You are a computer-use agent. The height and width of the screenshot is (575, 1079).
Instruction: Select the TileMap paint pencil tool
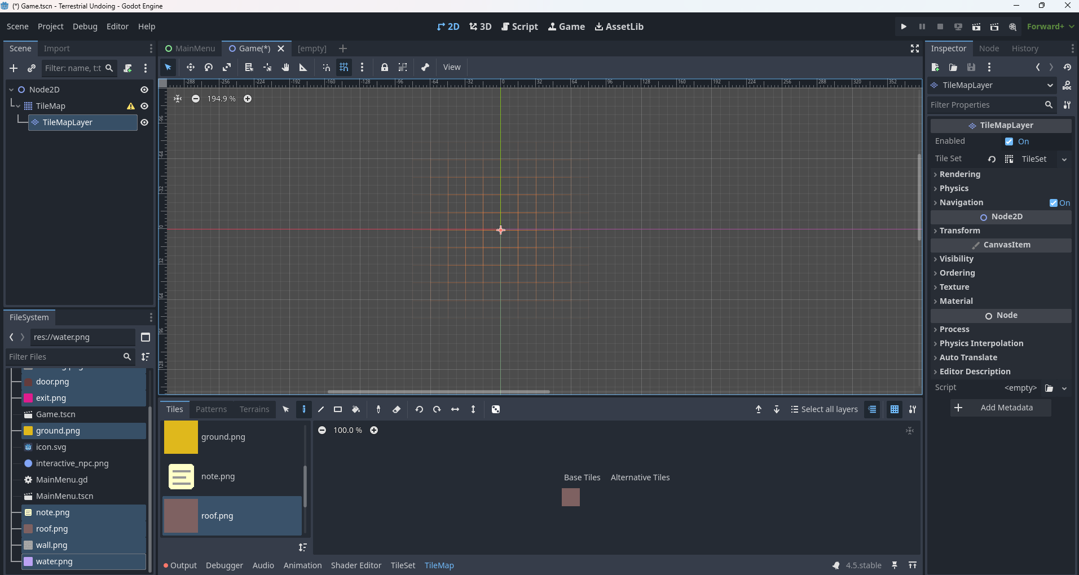[x=304, y=409]
